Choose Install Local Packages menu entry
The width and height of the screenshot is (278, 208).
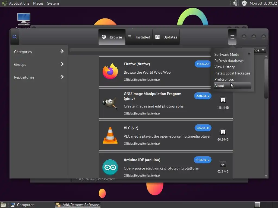(x=232, y=73)
